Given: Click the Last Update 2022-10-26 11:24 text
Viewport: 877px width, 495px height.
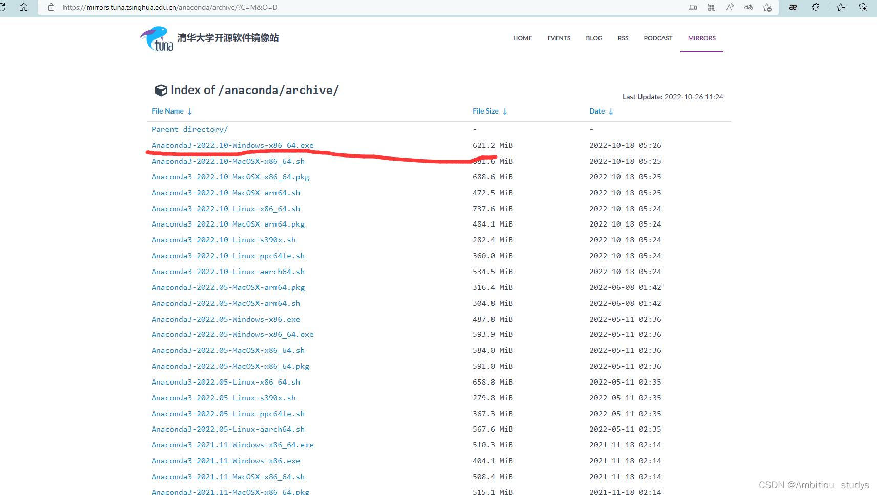Looking at the screenshot, I should pos(673,97).
